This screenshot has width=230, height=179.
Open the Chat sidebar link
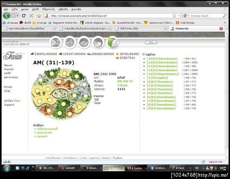[7, 91]
